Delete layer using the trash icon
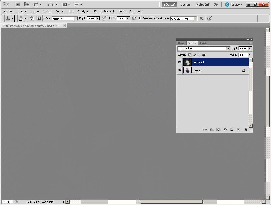 [245, 130]
